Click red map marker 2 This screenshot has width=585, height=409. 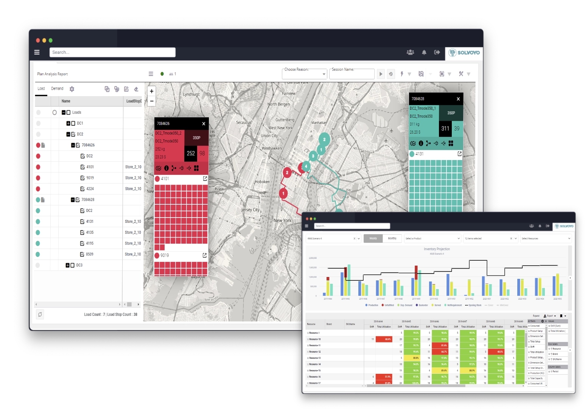click(287, 173)
